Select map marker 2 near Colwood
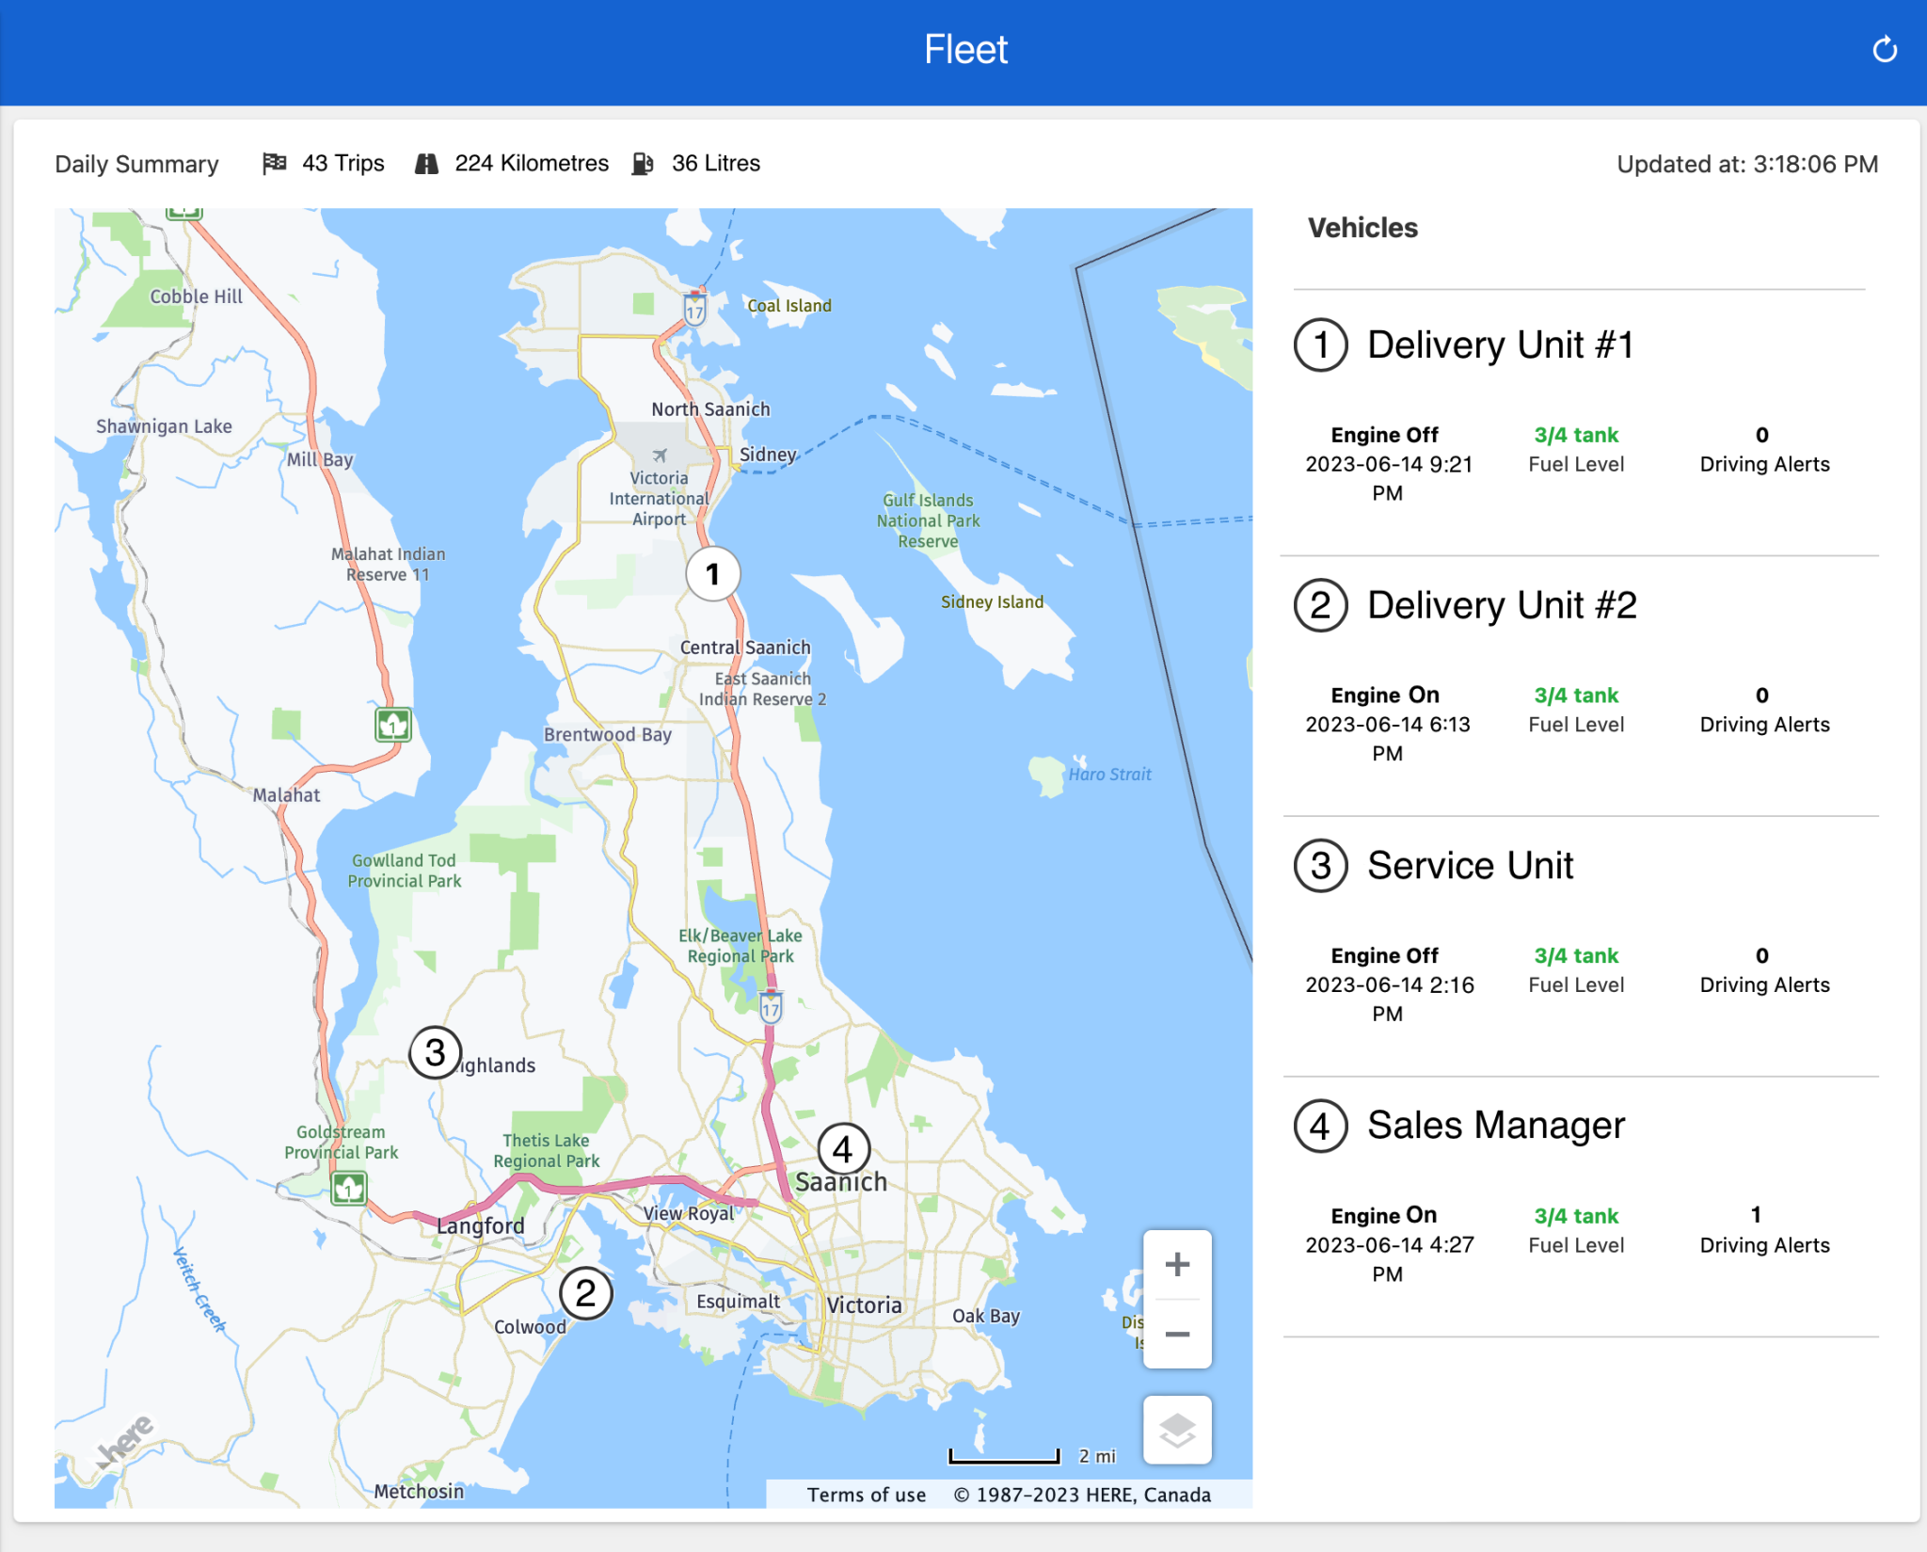This screenshot has width=1927, height=1552. (585, 1293)
